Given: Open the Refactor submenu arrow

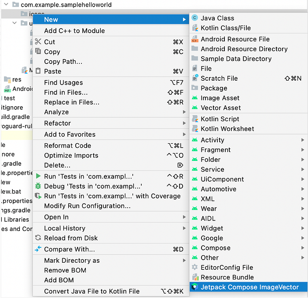Looking at the screenshot, I should [184, 123].
